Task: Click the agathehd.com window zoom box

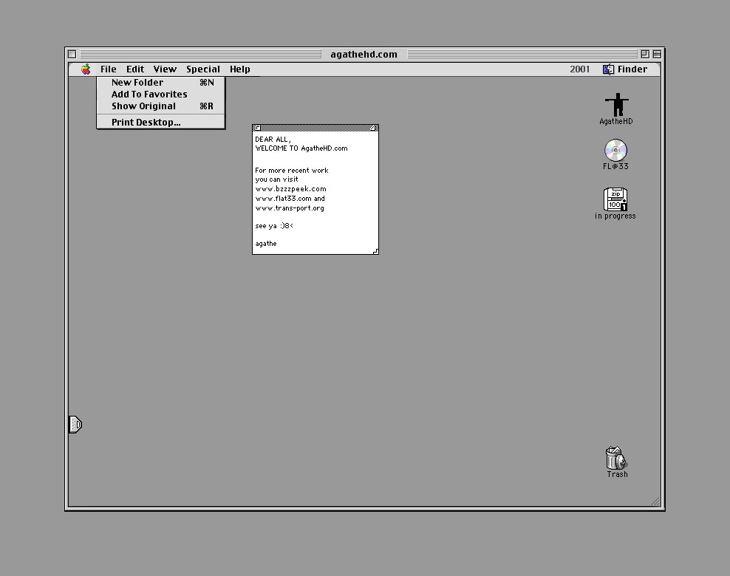Action: click(x=645, y=55)
